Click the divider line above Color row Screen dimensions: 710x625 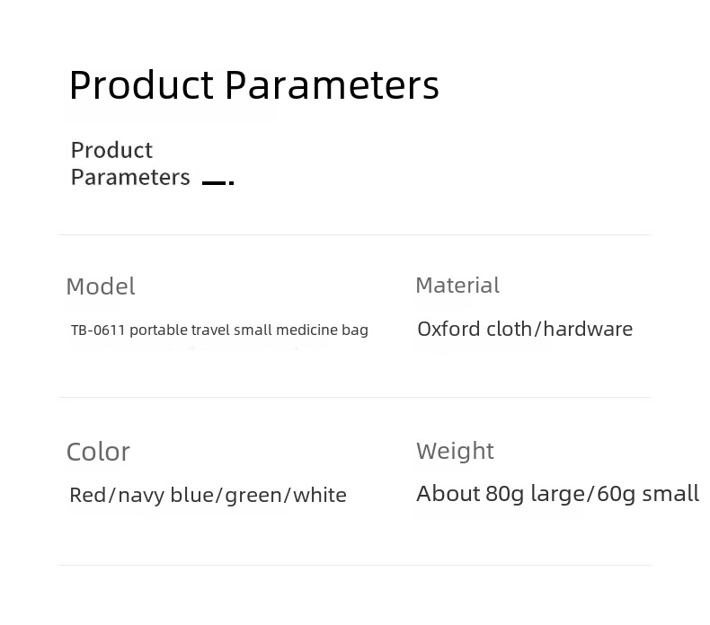[x=355, y=397]
